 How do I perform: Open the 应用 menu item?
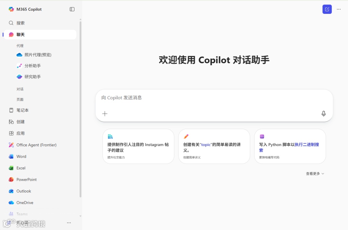[x=40, y=133]
